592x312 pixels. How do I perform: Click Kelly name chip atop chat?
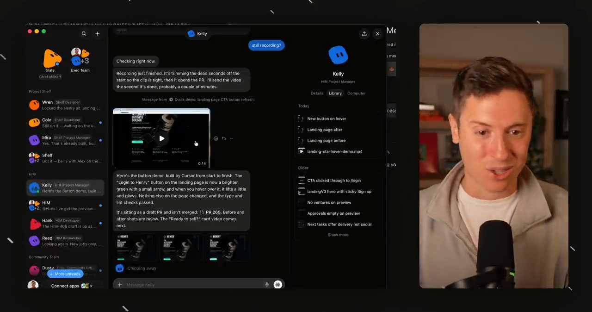pos(197,34)
